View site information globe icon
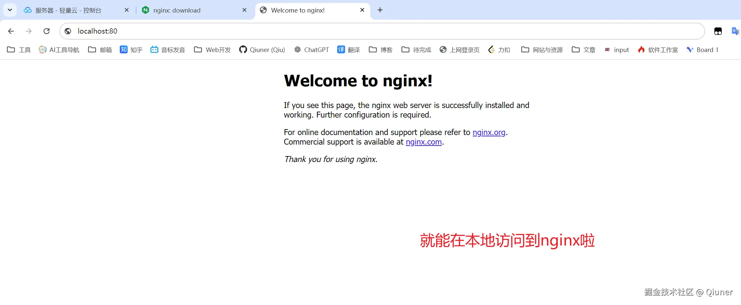741x305 pixels. 68,31
